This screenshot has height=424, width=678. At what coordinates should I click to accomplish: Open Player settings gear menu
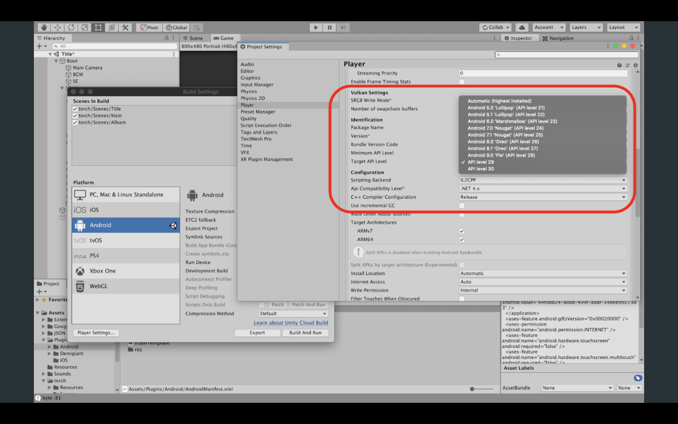tap(636, 65)
